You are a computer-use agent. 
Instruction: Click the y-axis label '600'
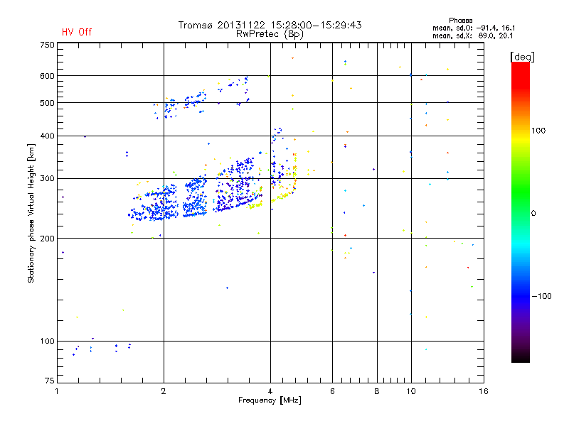tap(47, 76)
